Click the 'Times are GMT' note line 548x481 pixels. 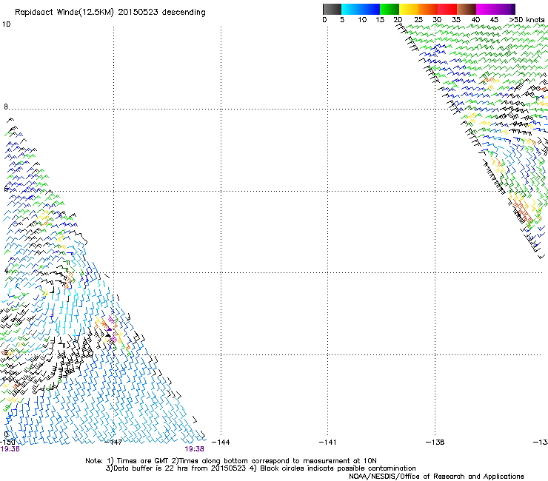tap(231, 461)
